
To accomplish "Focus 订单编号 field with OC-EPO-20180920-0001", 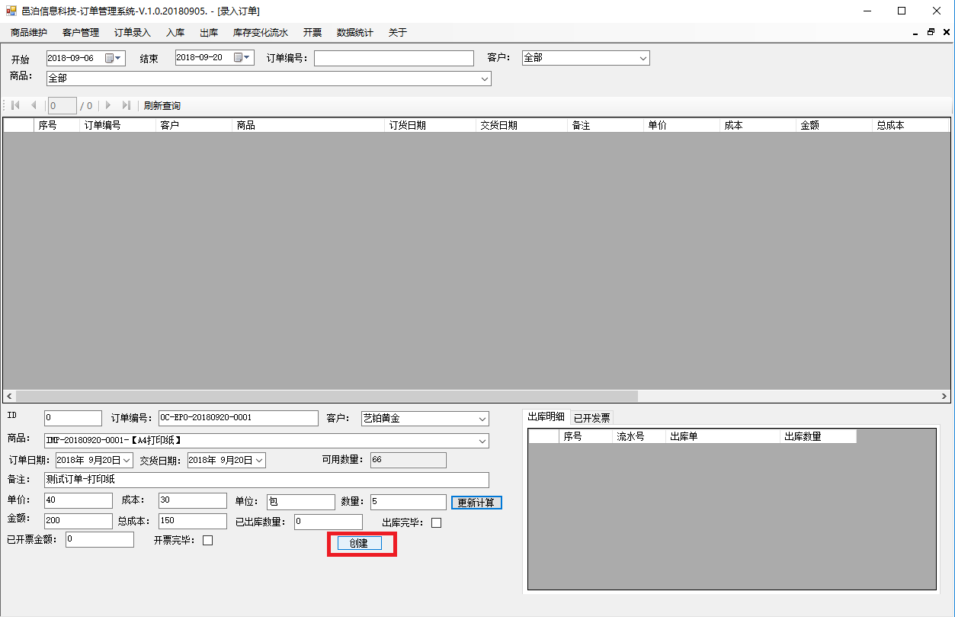I will (238, 418).
